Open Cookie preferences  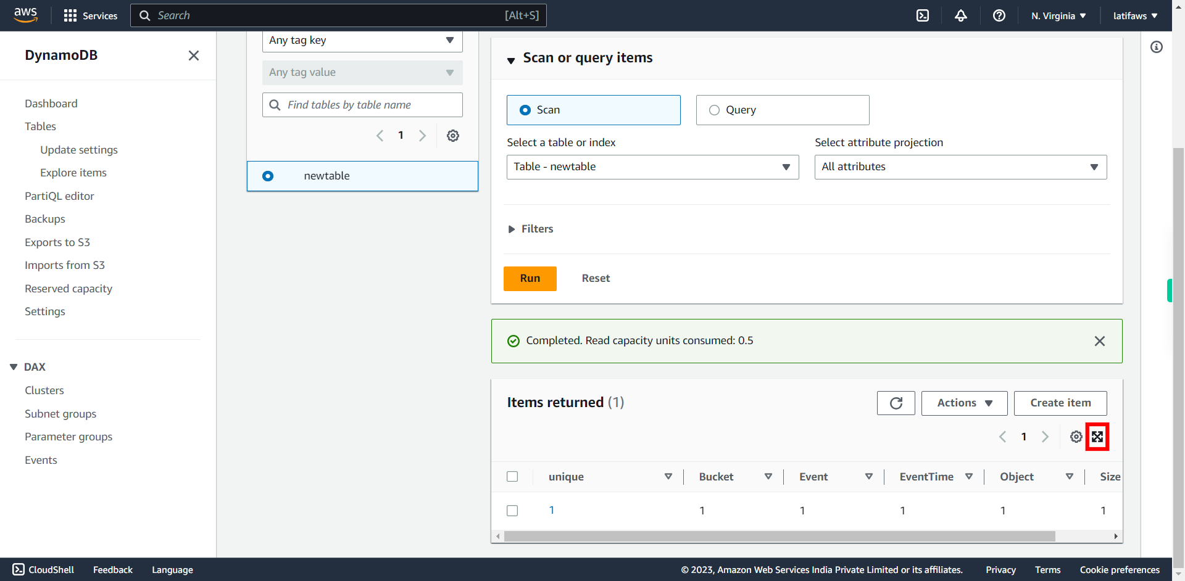(x=1120, y=570)
